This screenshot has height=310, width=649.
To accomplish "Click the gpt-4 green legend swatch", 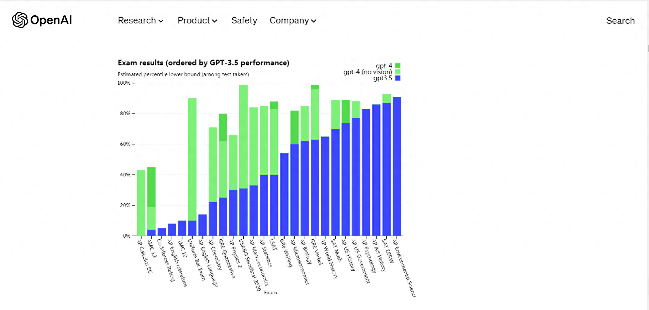I will click(398, 66).
